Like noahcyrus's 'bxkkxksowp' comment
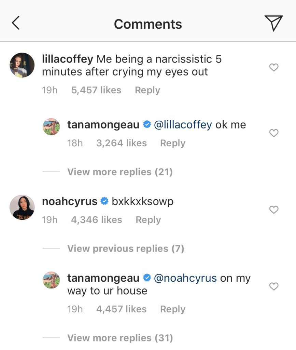The height and width of the screenshot is (350, 296). click(273, 210)
